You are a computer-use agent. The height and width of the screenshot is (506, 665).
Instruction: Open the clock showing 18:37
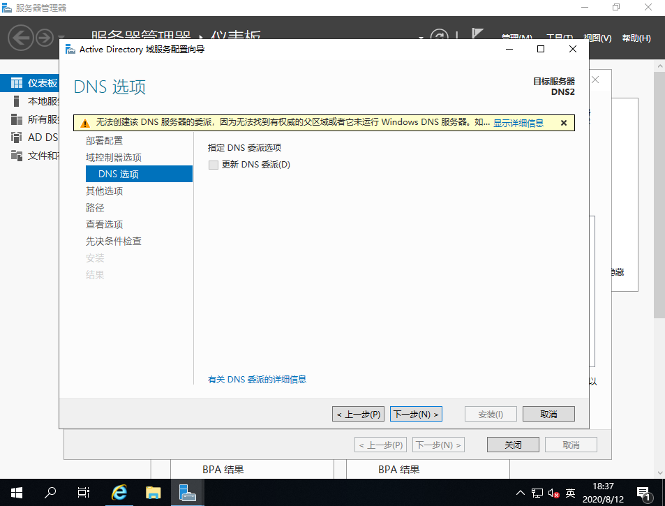point(603,493)
